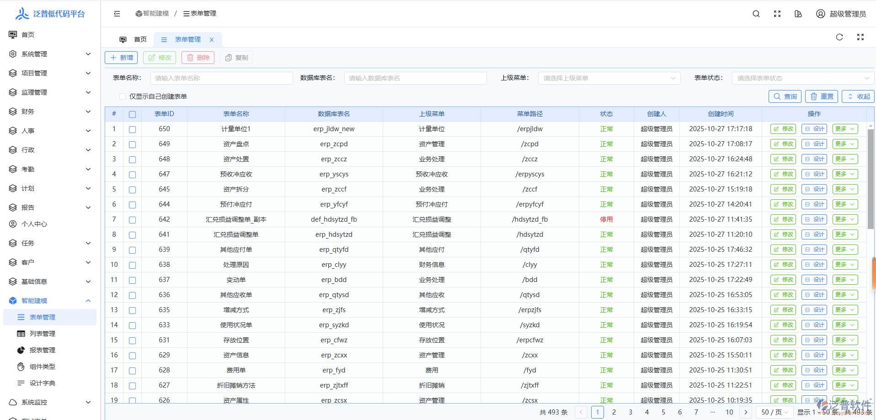Close the 表单管理 tab with X icon
Viewport: 876px width, 420px height.
click(x=212, y=40)
